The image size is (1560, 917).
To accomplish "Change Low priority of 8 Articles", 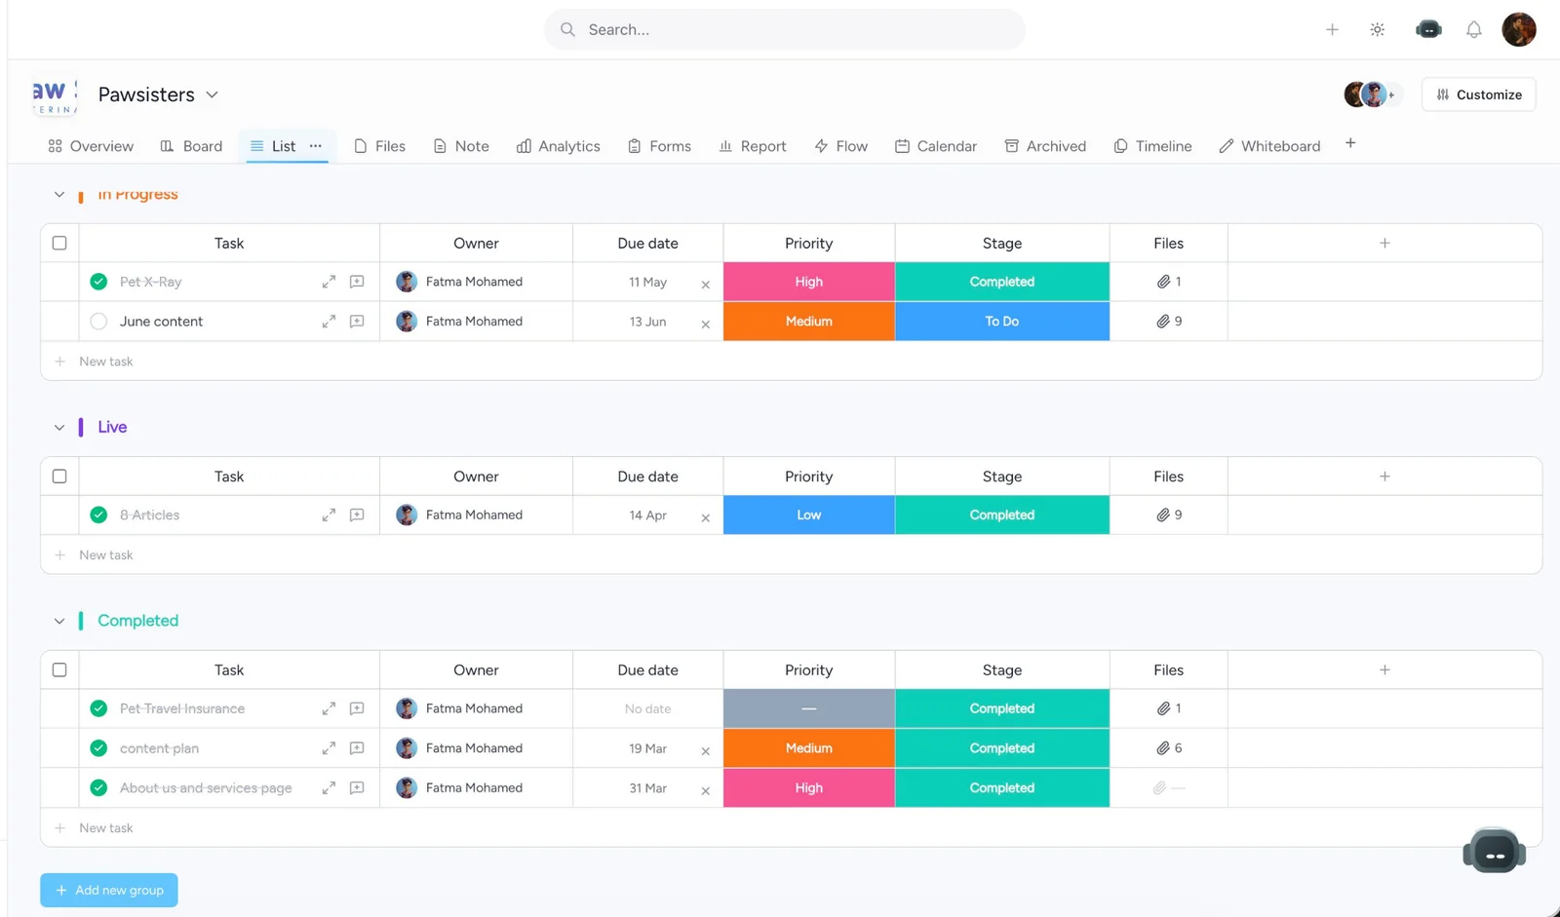I will coord(808,515).
